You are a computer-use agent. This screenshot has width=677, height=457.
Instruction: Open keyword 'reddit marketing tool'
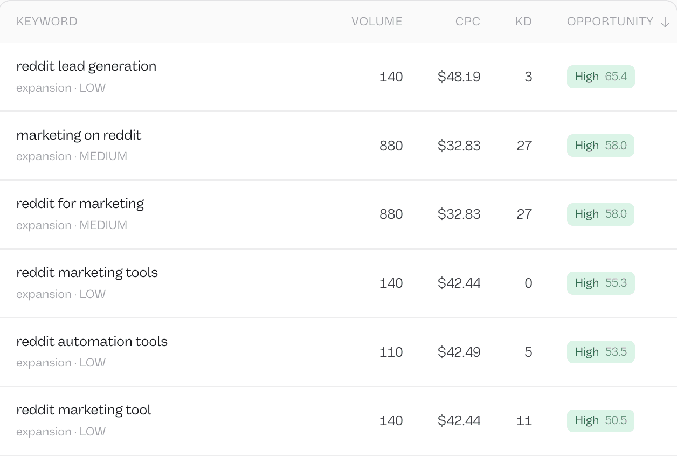(84, 410)
